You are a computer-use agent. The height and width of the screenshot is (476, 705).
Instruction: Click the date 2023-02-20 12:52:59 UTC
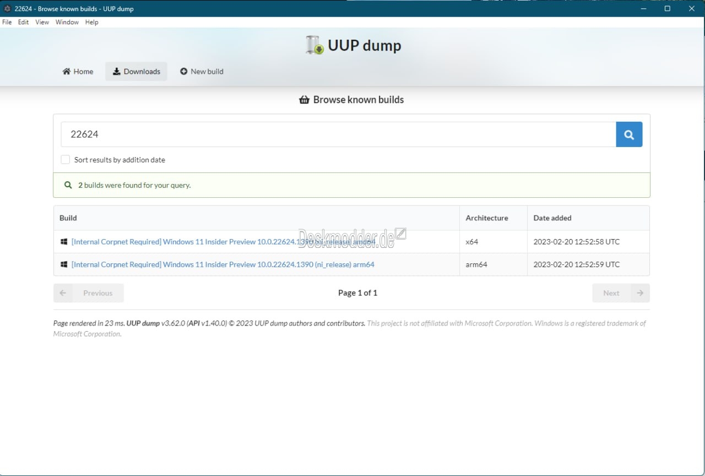click(x=577, y=264)
